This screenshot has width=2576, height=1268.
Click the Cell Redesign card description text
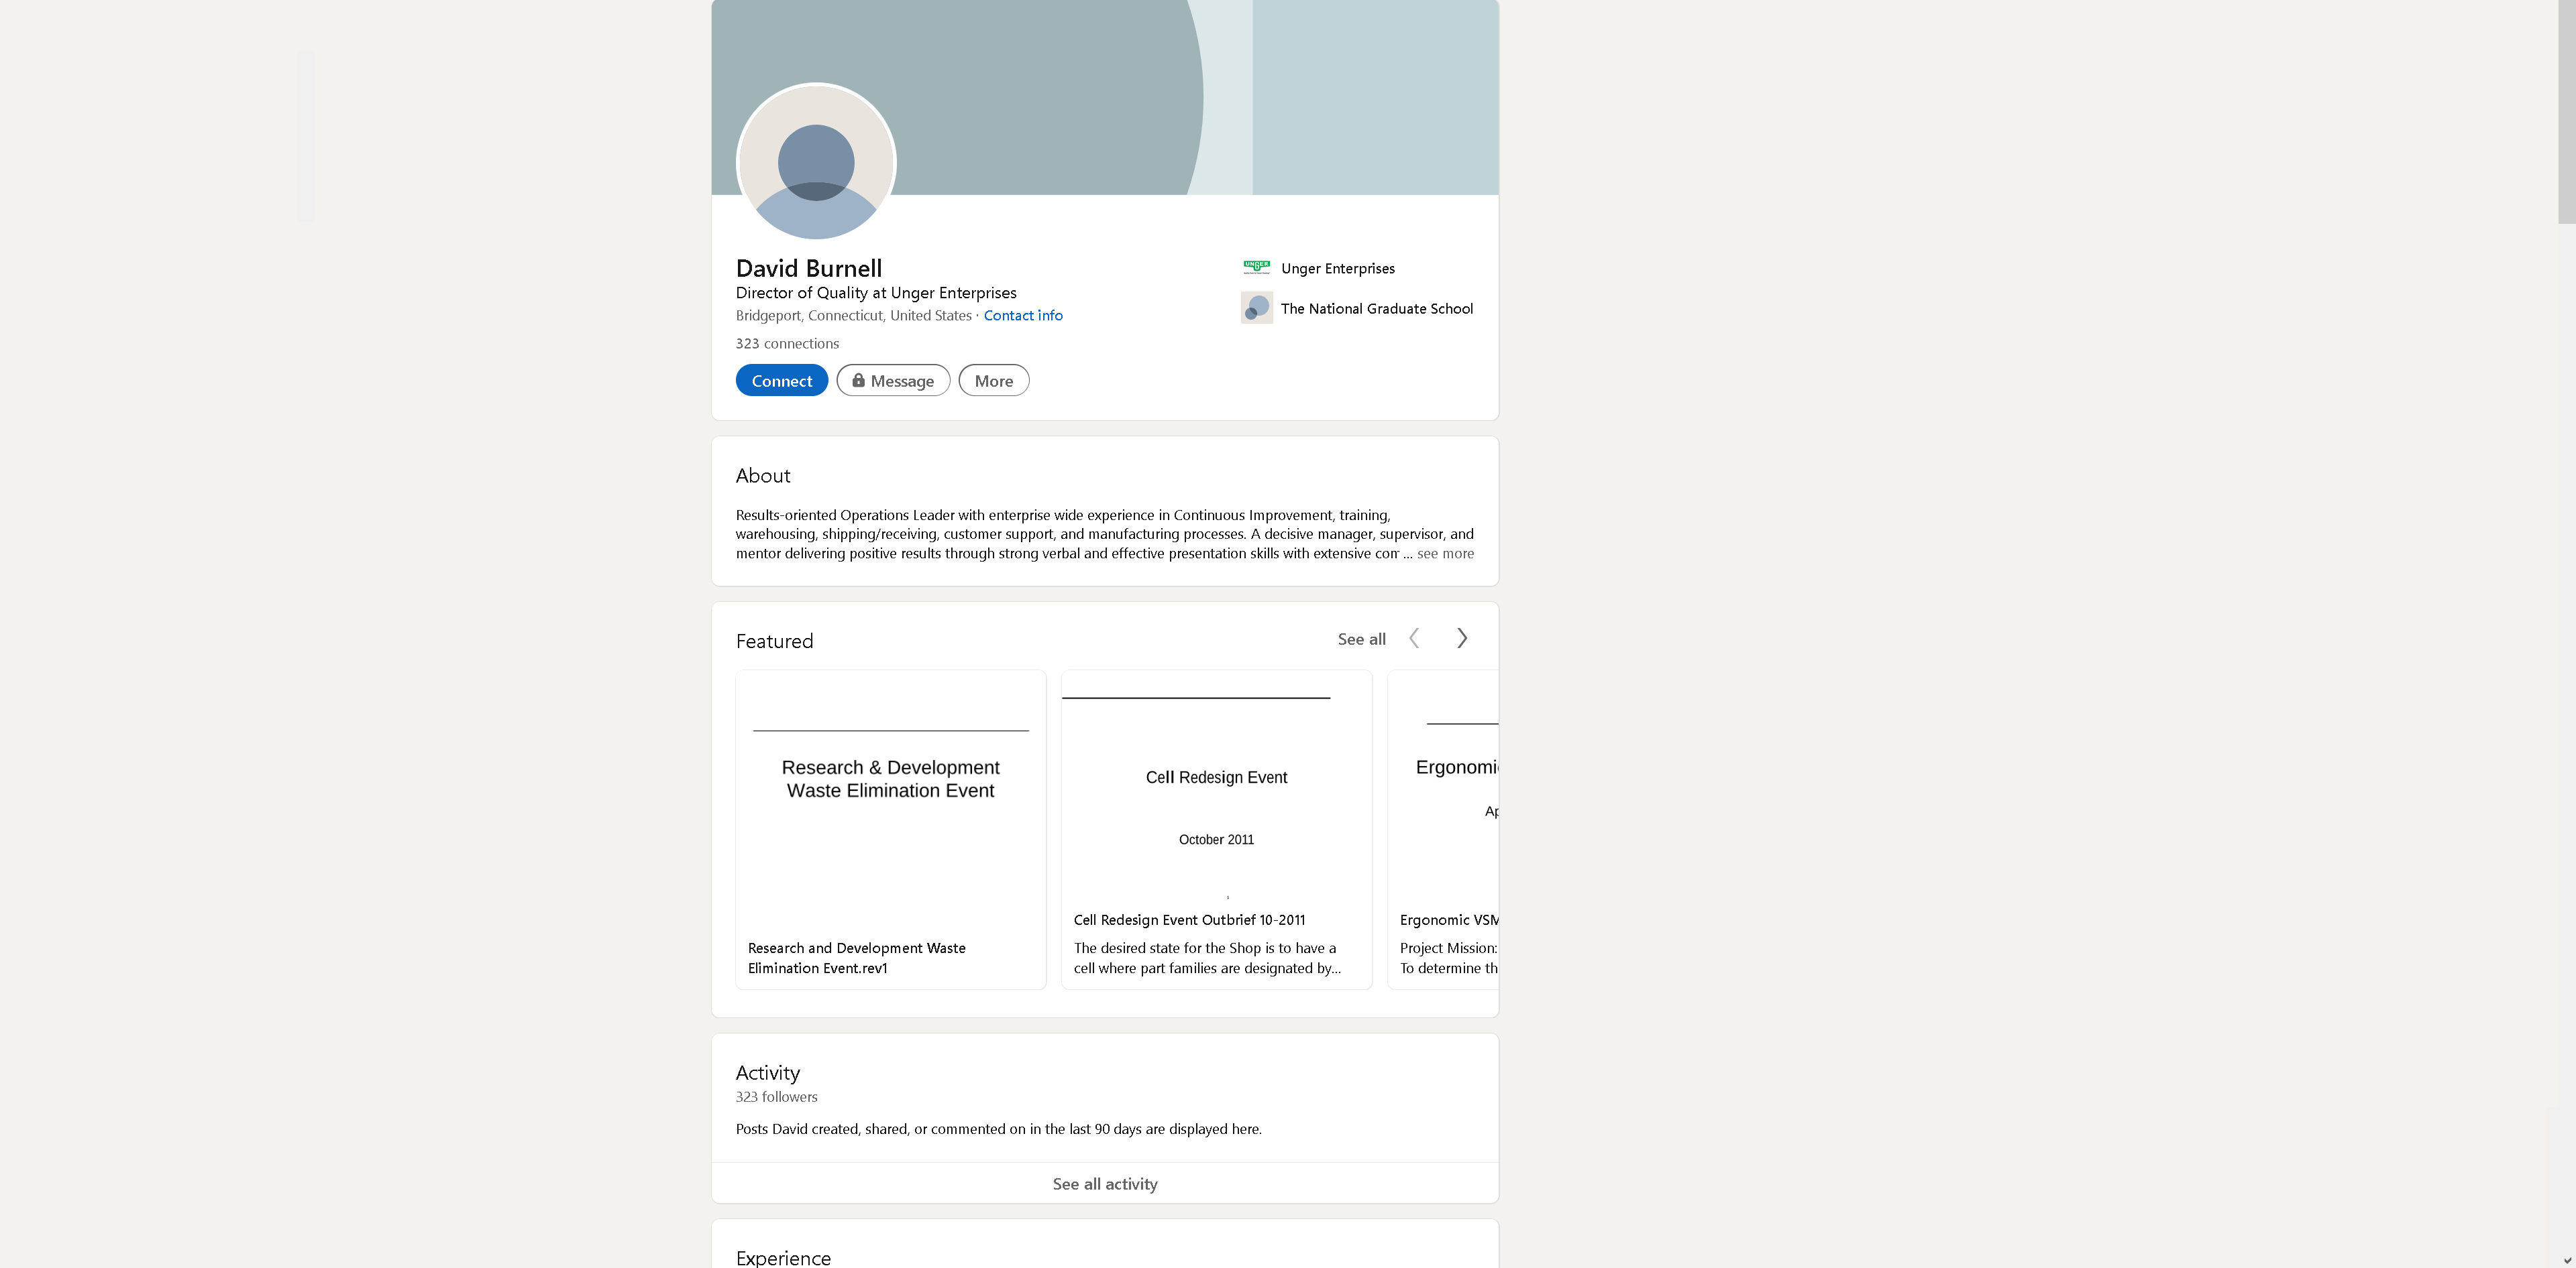point(1207,958)
